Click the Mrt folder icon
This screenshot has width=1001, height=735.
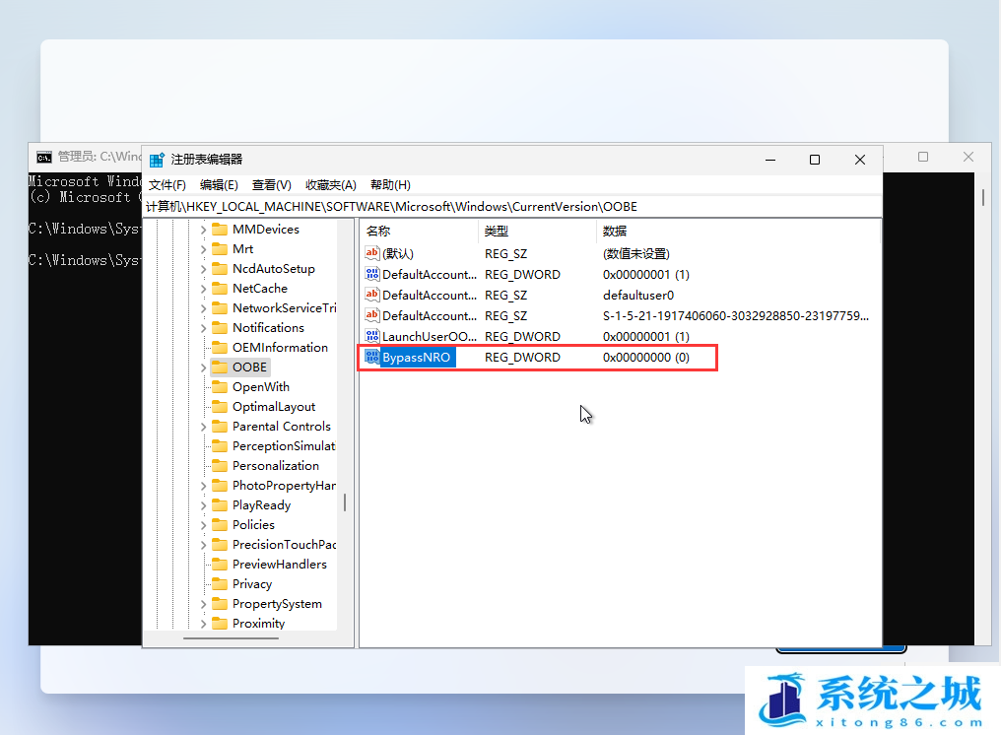(220, 249)
